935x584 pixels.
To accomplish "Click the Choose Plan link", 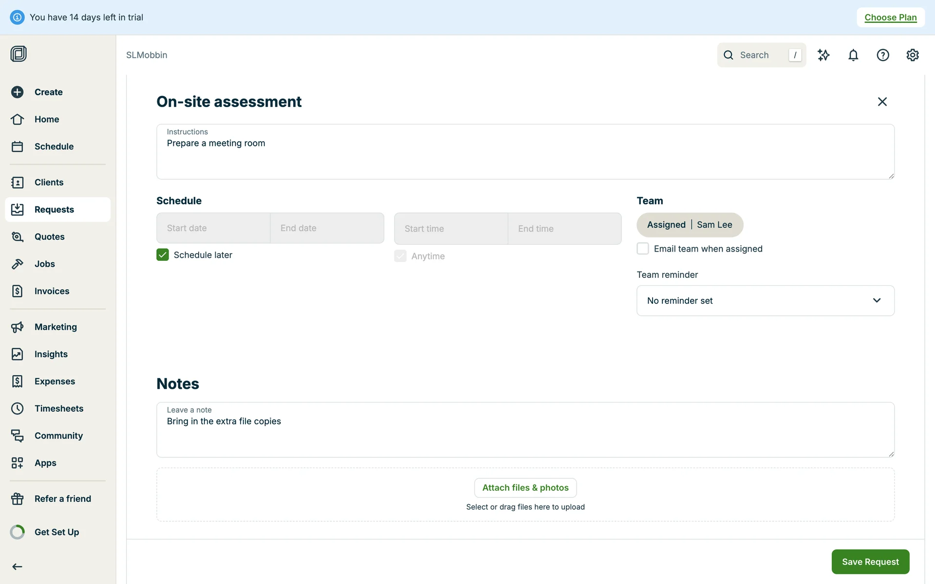I will 890,18.
